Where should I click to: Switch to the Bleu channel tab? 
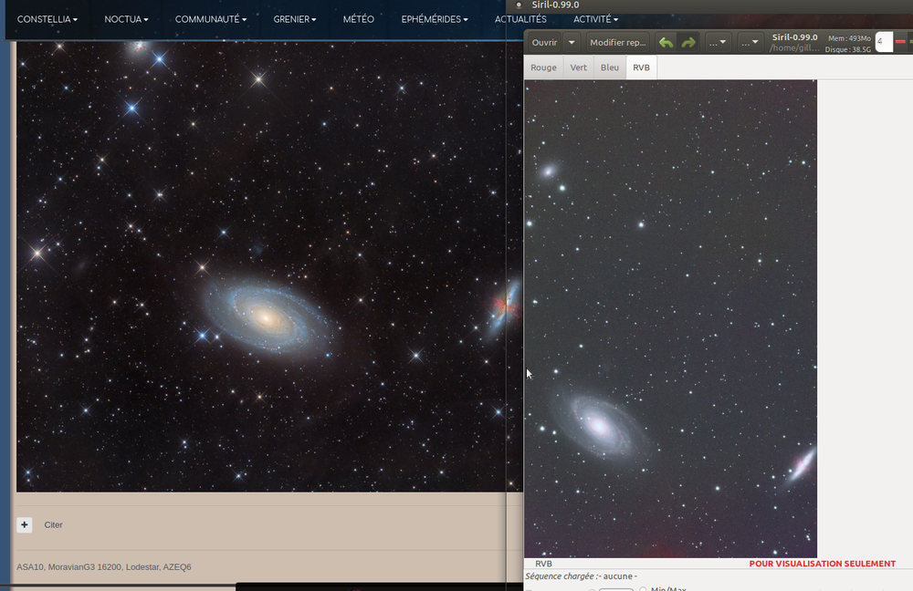[610, 67]
